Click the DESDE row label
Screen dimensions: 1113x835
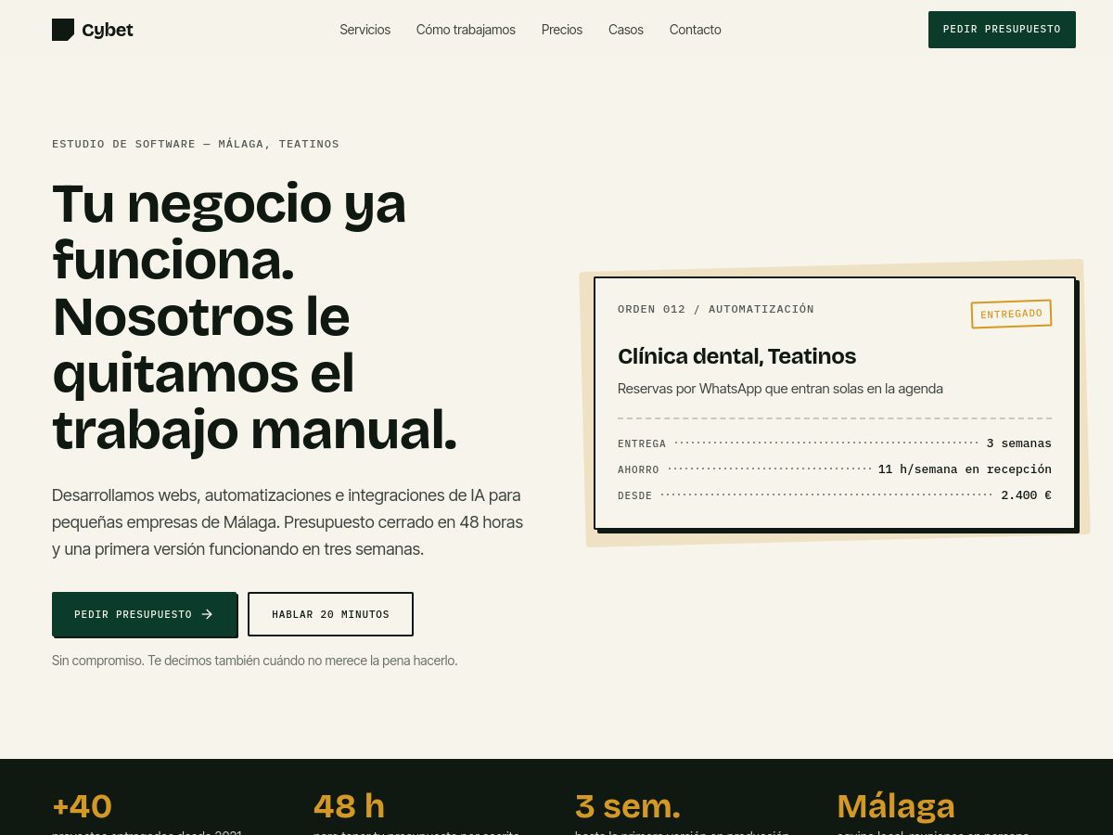[x=635, y=496]
